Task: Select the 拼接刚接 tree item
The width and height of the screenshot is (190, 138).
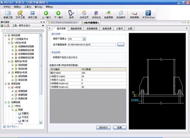Action: pyautogui.click(x=23, y=91)
